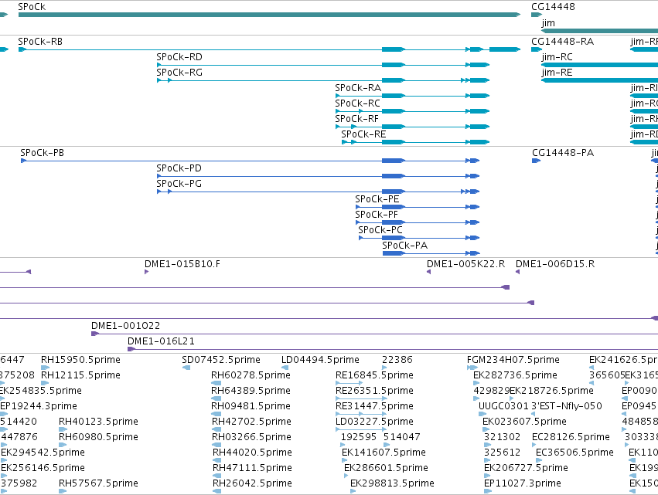Select the RH03266.5prime EST label
The width and height of the screenshot is (658, 495).
click(x=251, y=437)
